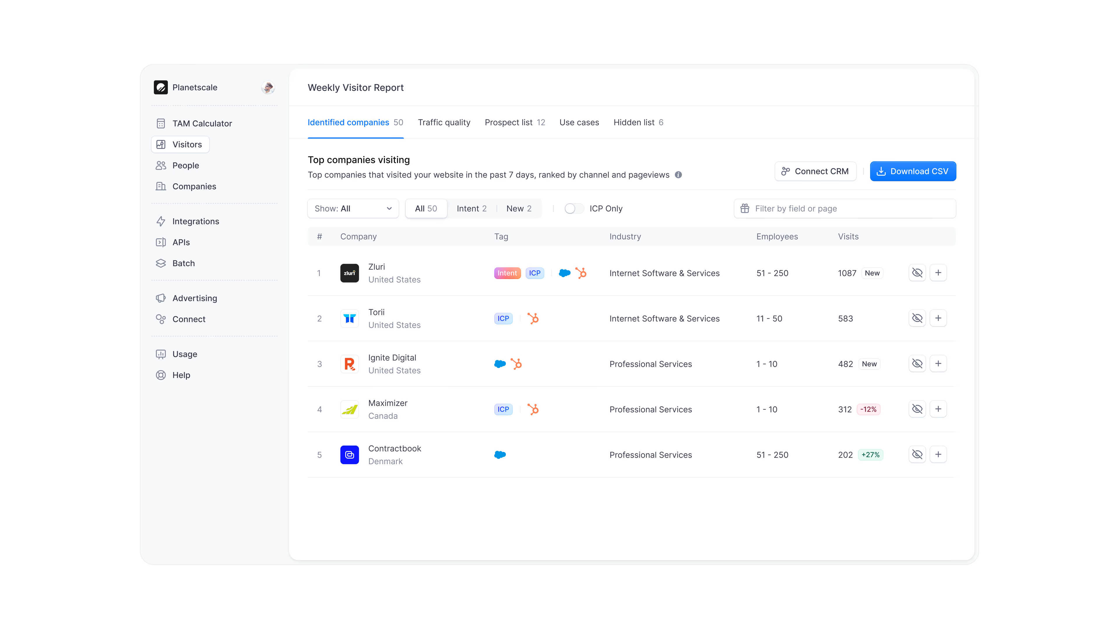Select the Intent 2 filter segment
The width and height of the screenshot is (1119, 629).
(x=471, y=209)
